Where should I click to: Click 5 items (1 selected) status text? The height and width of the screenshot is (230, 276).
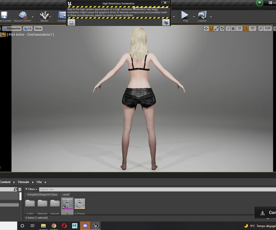37,218
